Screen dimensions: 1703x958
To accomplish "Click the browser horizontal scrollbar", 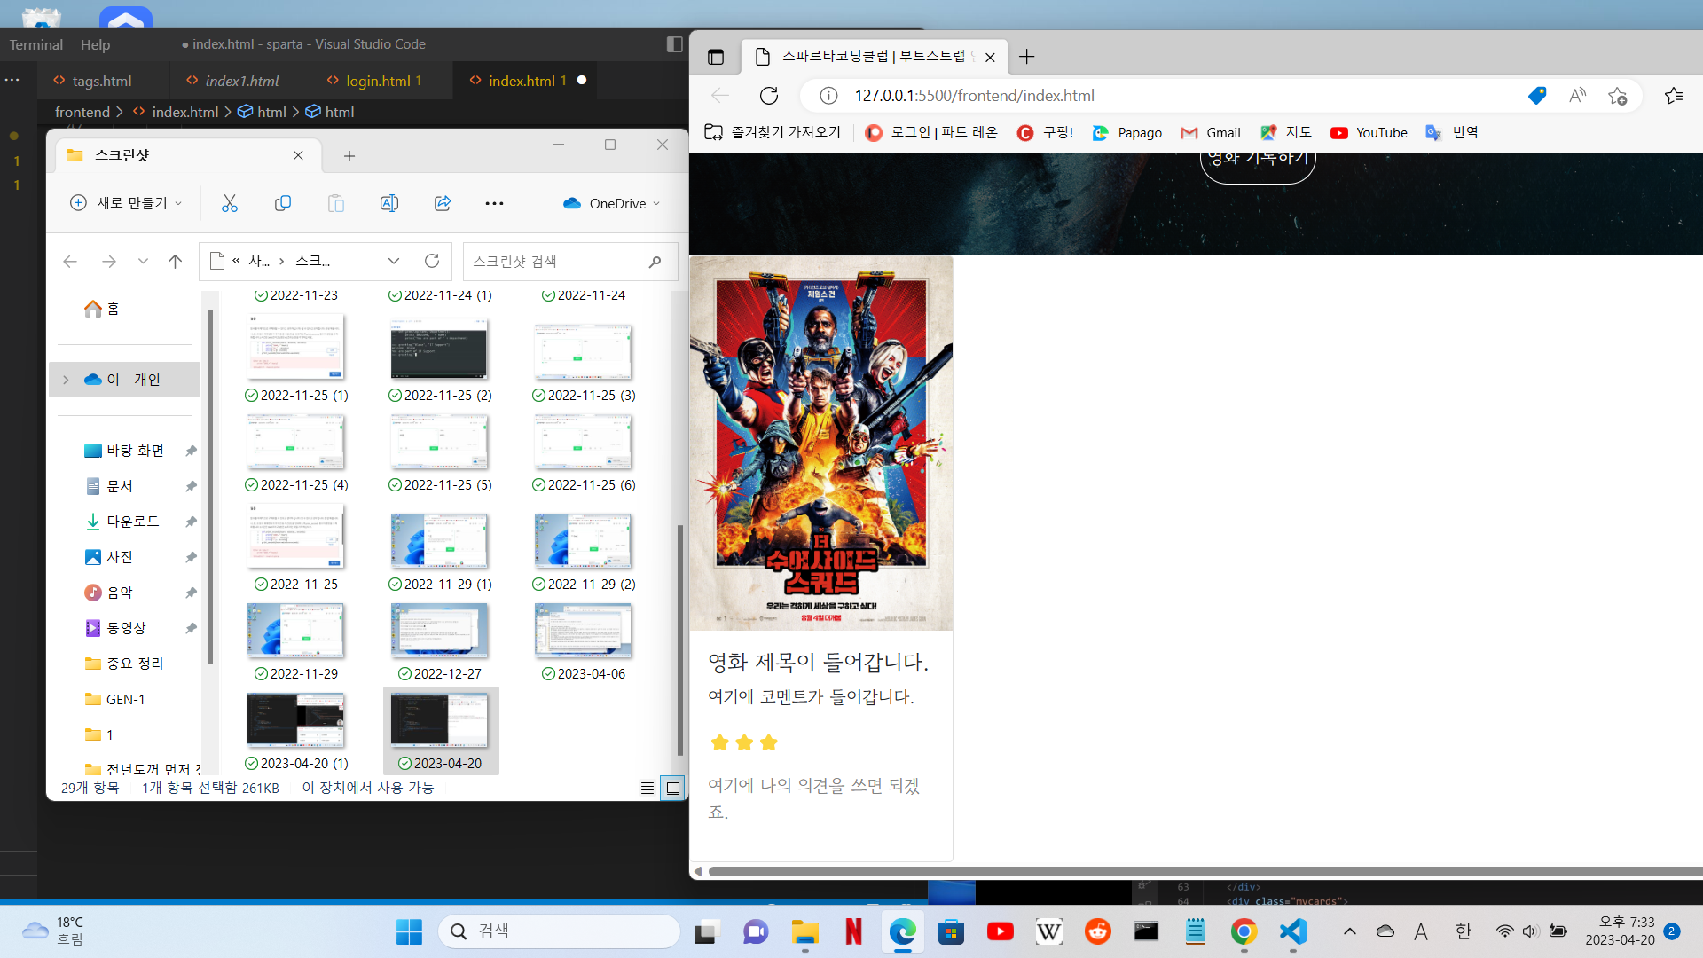I will [1205, 871].
